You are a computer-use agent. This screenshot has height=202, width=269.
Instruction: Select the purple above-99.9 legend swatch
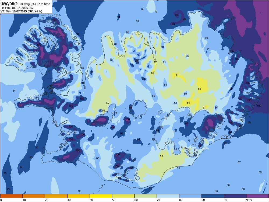(x=257, y=196)
